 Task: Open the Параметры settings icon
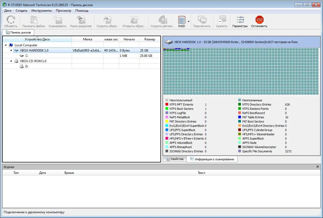[x=240, y=20]
